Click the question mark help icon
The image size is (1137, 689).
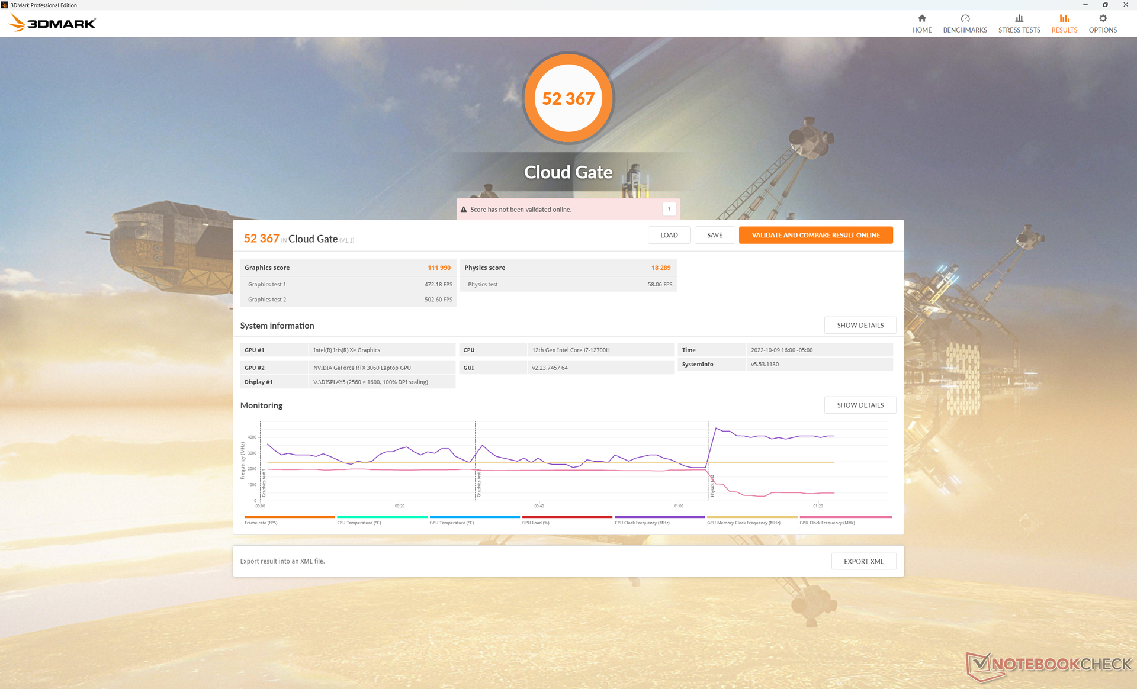(669, 209)
